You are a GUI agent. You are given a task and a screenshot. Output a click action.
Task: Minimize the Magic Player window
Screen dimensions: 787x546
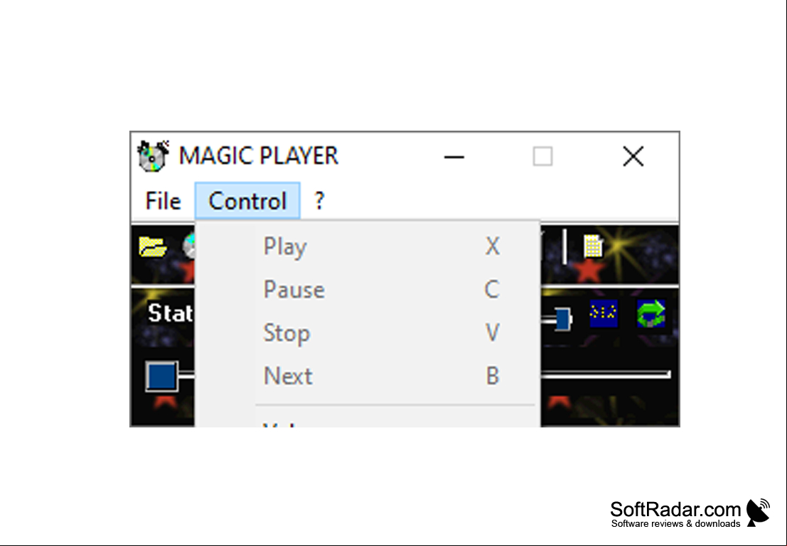point(454,156)
